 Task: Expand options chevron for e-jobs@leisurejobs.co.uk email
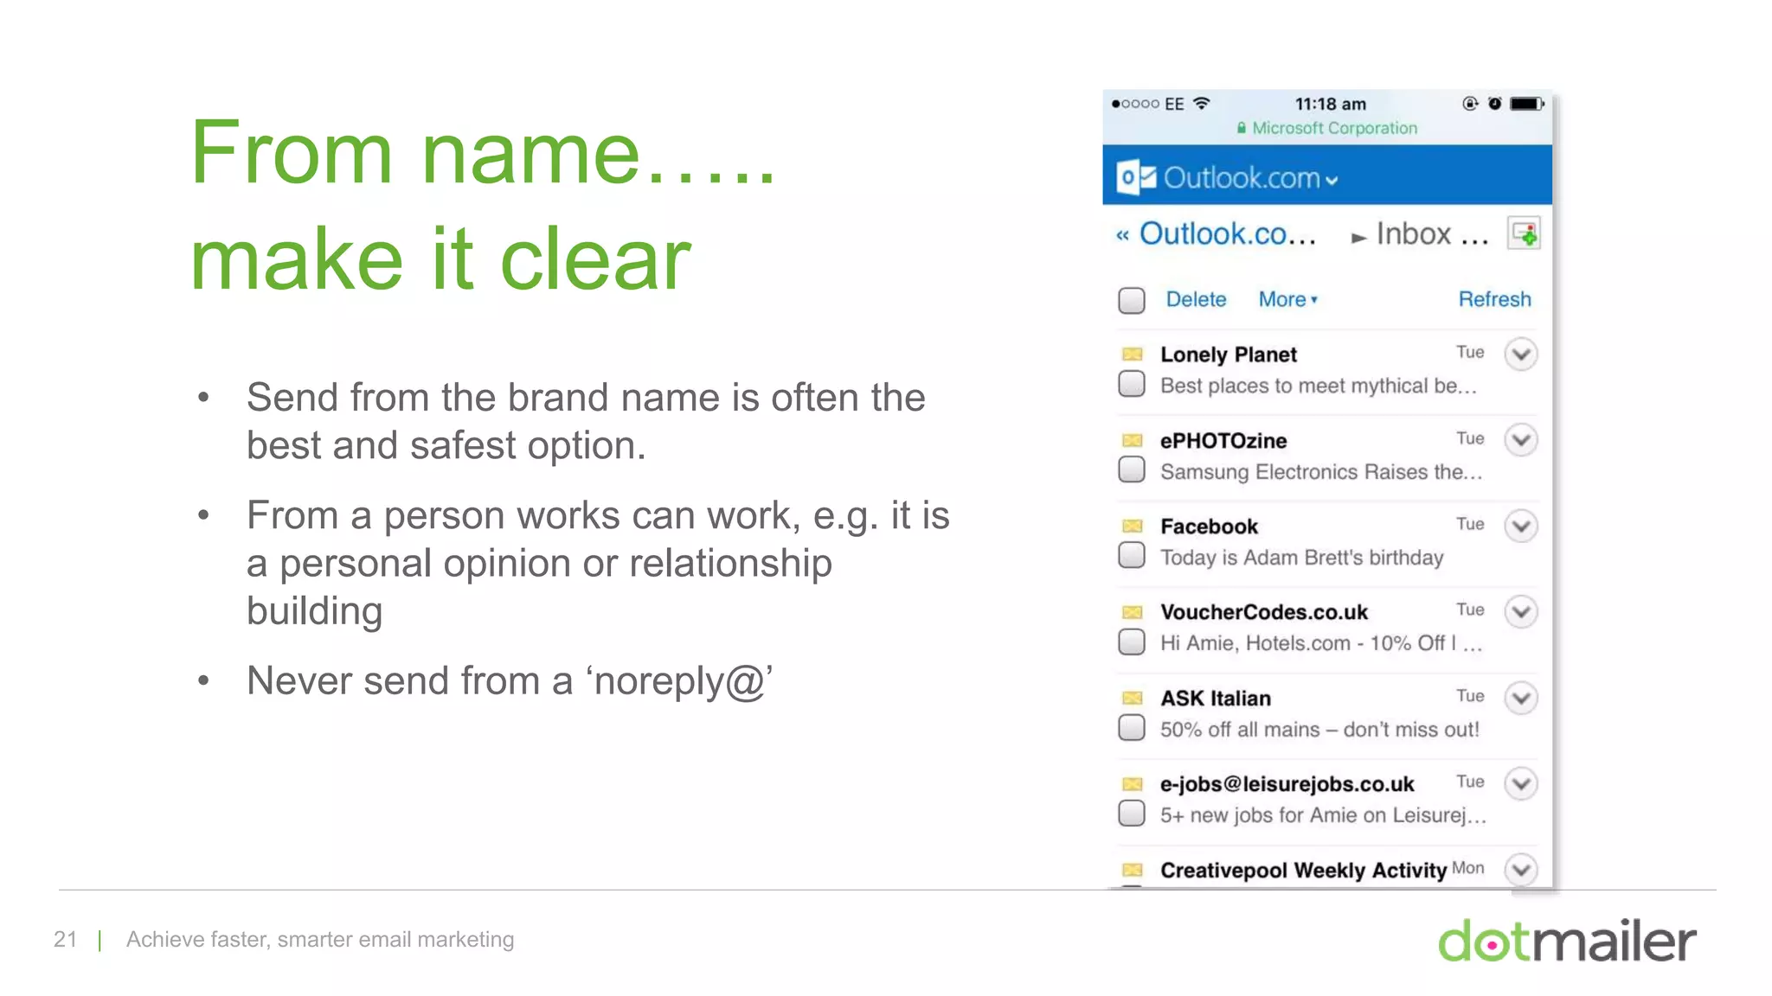coord(1520,783)
